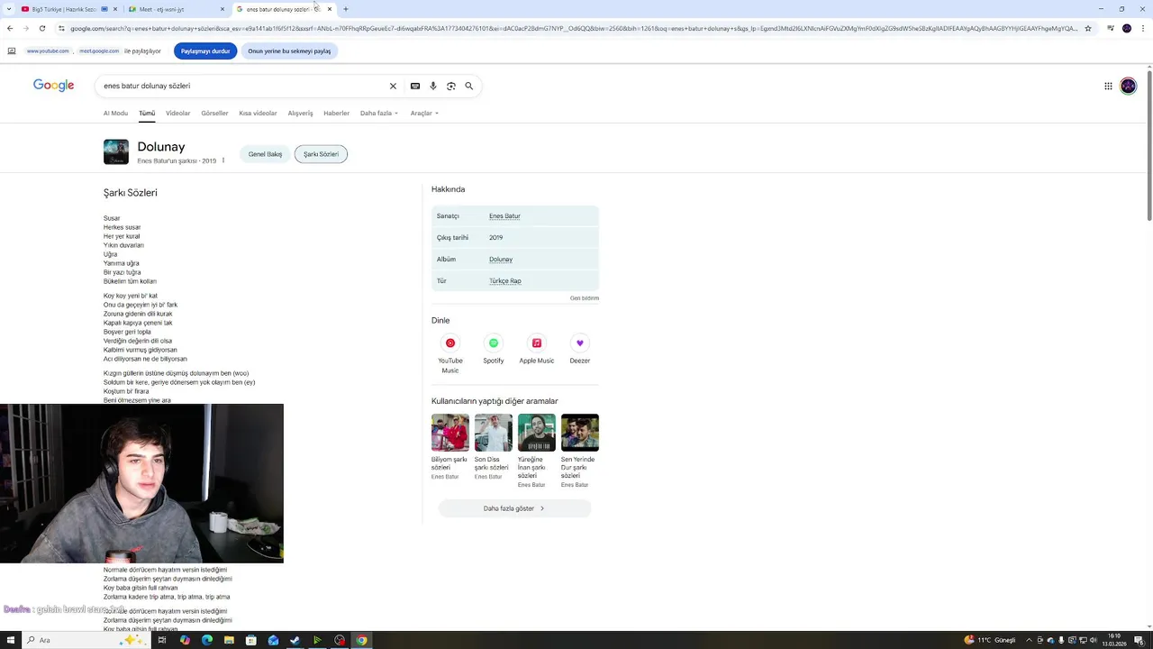Open Task View on the taskbar
Image resolution: width=1153 pixels, height=649 pixels.
tap(162, 640)
